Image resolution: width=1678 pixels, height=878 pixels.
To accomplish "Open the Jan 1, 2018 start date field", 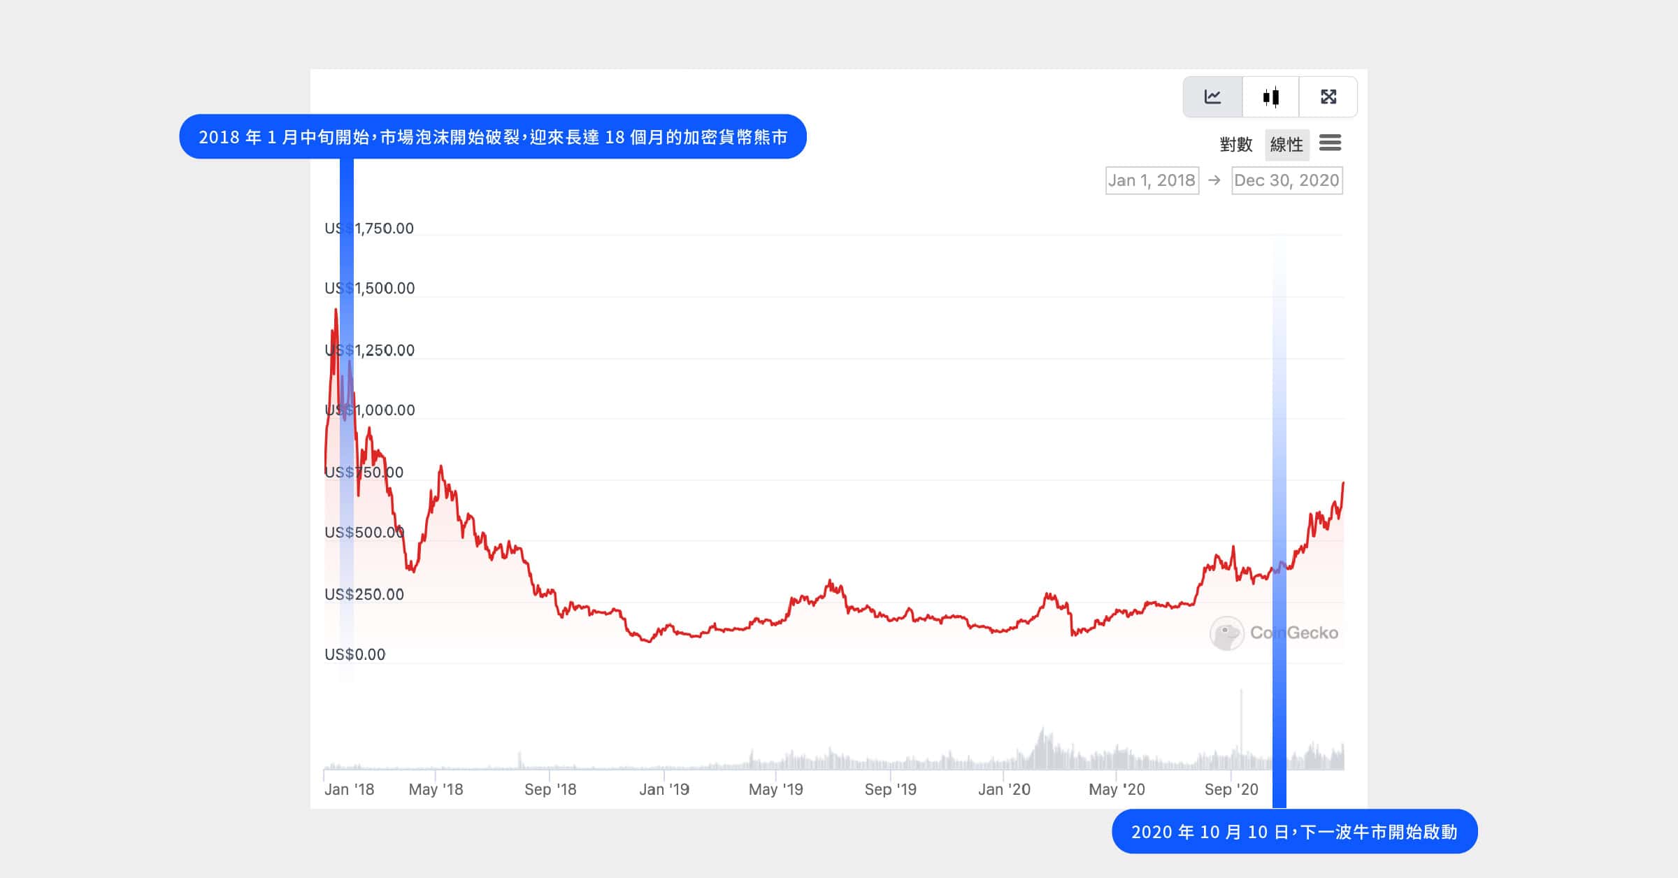I will [x=1152, y=180].
